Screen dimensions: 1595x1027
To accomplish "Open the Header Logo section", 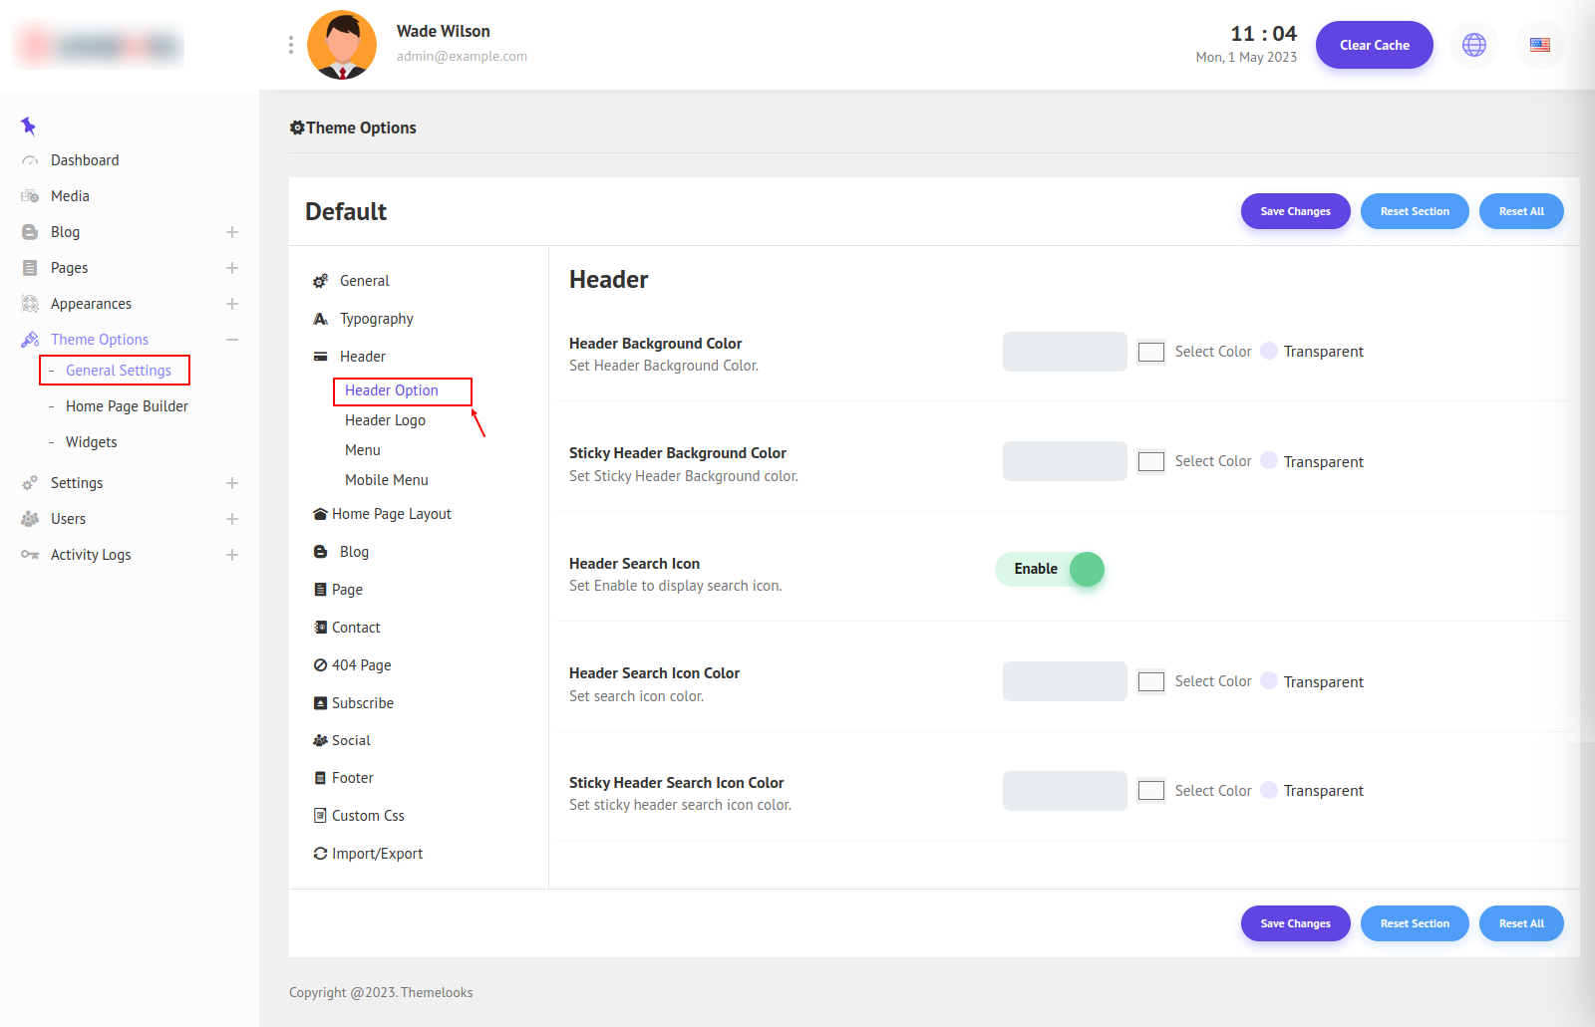I will (x=385, y=420).
